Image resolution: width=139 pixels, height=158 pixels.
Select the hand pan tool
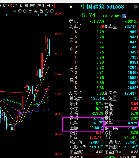coord(20,11)
